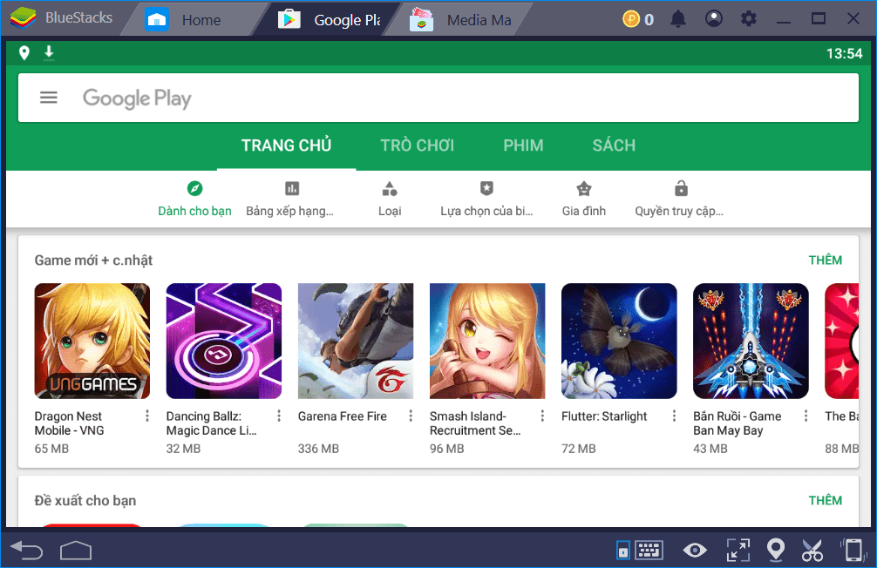
Task: Open overflow menu for Dancing Ballz
Action: 279,416
